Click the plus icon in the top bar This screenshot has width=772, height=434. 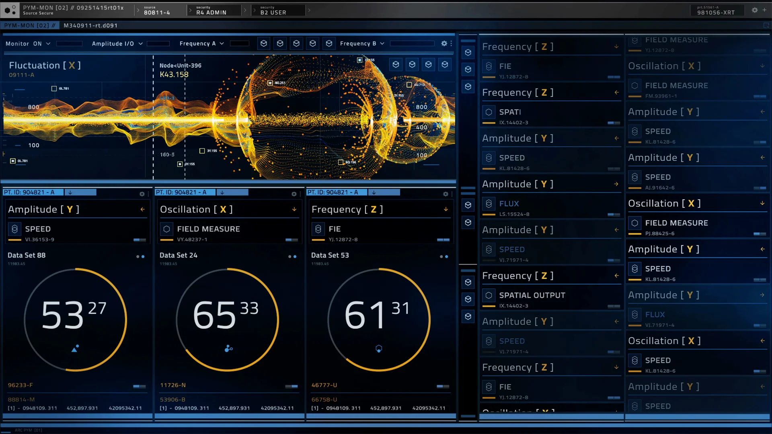764,10
